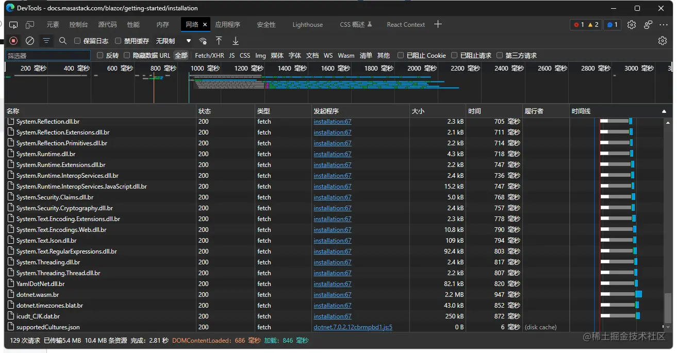Sort requests by 状态 column header
The image size is (677, 353).
226,111
